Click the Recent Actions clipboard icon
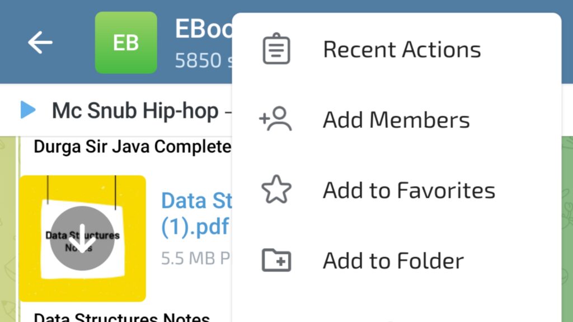573x322 pixels. coord(276,49)
